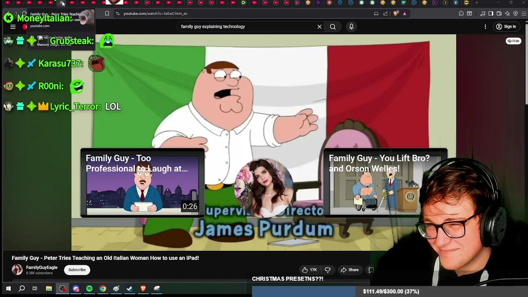Open the YouTube hamburger guide menu
528x297 pixels.
(x=13, y=27)
